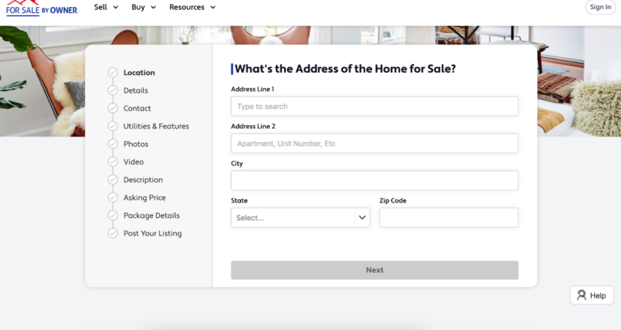Screen dimensions: 621x330
Task: Click the checkmark icon beside Post Your Listing
Action: [112, 233]
